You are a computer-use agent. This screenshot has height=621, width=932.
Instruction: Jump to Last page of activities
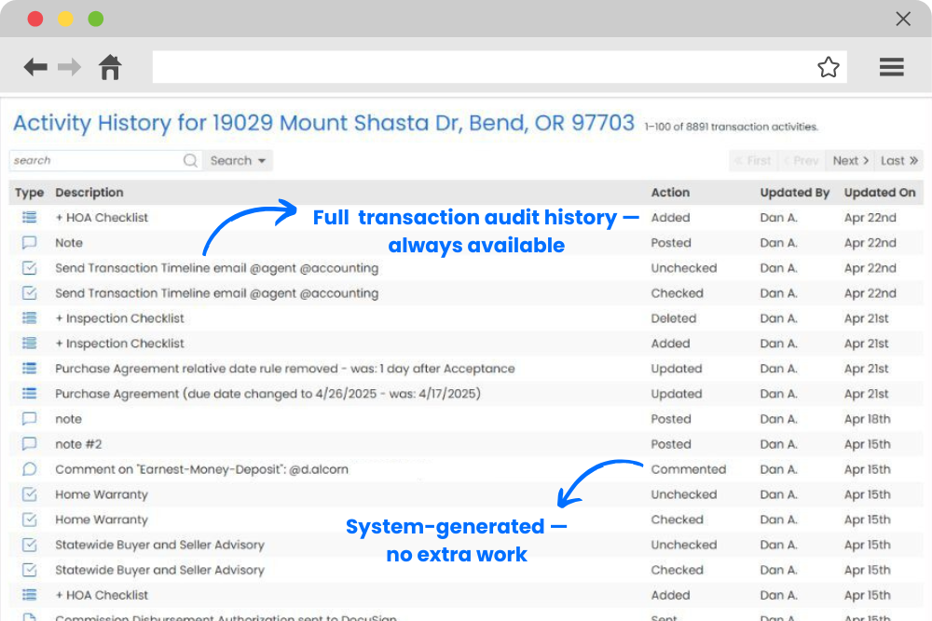[x=898, y=160]
